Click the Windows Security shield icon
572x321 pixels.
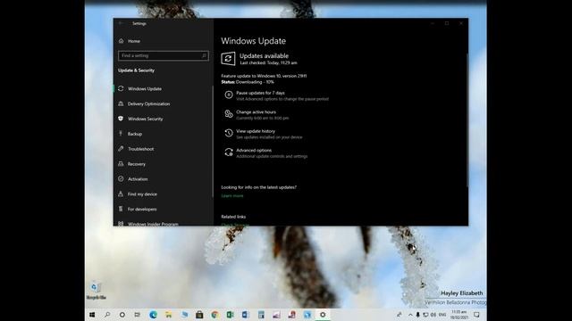pos(121,119)
